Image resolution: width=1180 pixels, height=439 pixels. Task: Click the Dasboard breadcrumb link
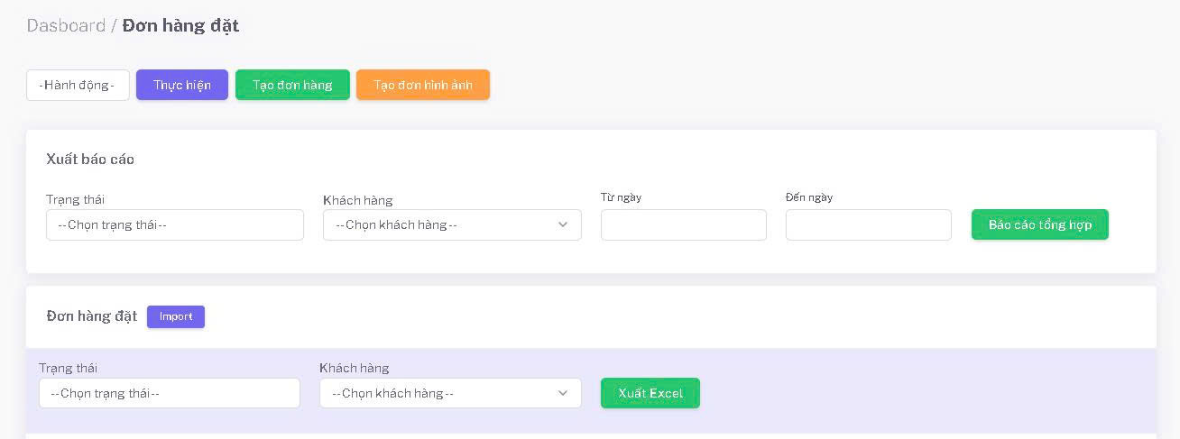(66, 25)
